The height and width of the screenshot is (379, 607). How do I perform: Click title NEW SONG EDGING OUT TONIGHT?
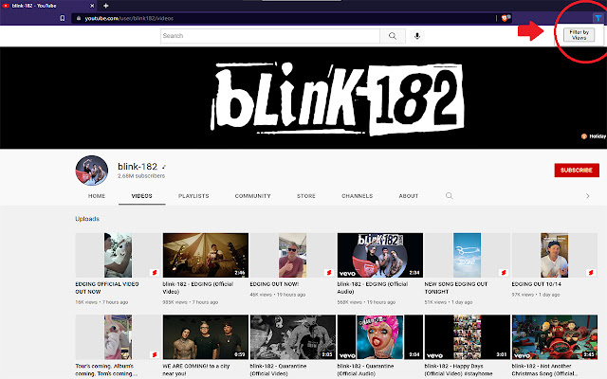coord(456,288)
